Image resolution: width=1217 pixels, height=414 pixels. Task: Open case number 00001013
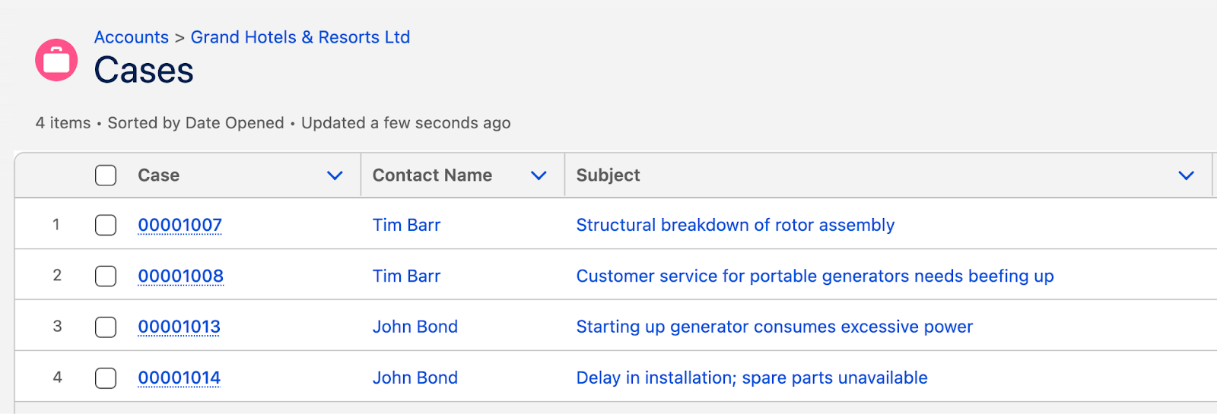coord(179,327)
